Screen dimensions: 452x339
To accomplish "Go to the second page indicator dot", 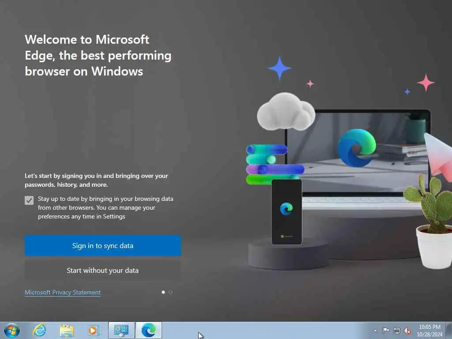I will coord(170,292).
